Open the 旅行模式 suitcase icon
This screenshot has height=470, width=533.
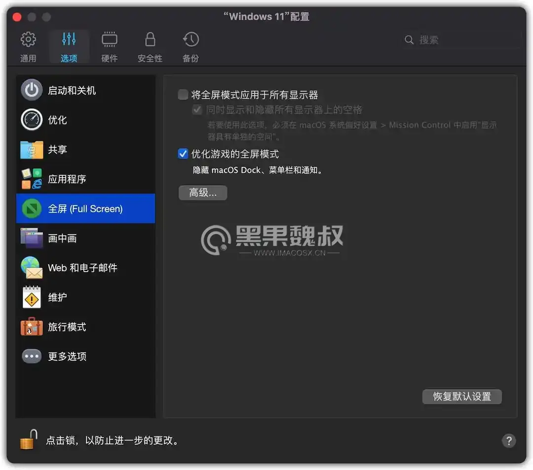(31, 327)
